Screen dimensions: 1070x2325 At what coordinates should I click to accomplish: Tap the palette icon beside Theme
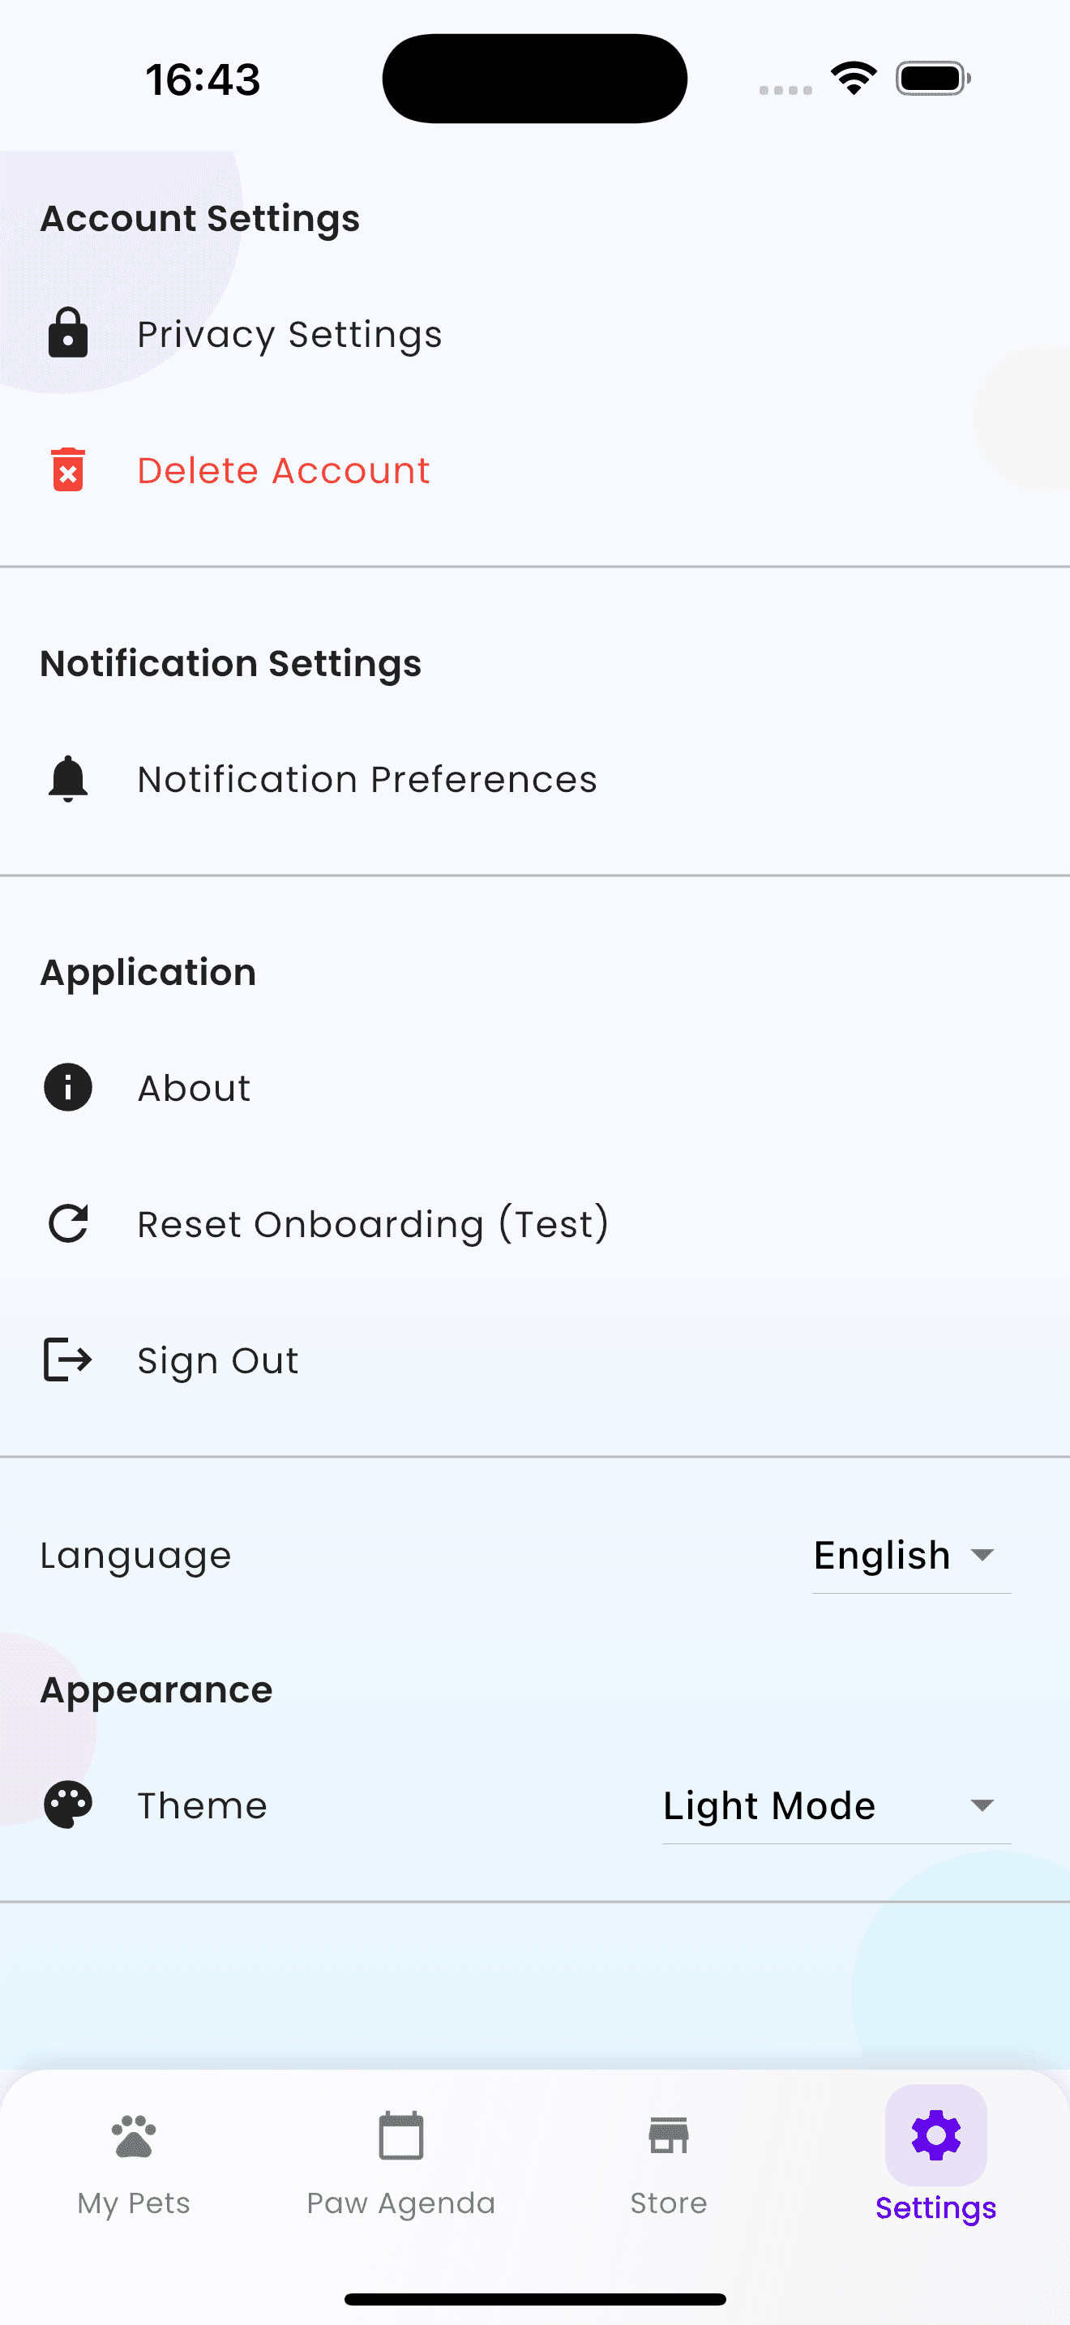[x=67, y=1805]
